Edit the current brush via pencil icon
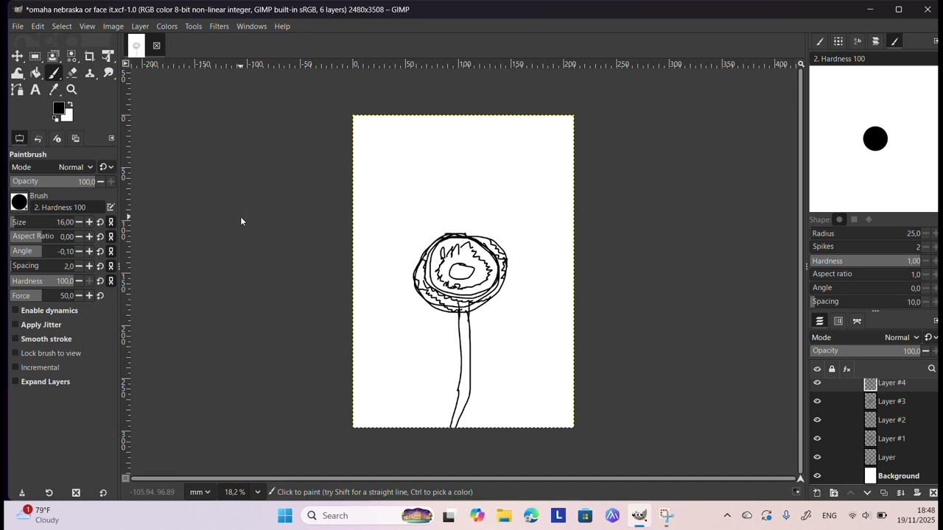 (111, 208)
